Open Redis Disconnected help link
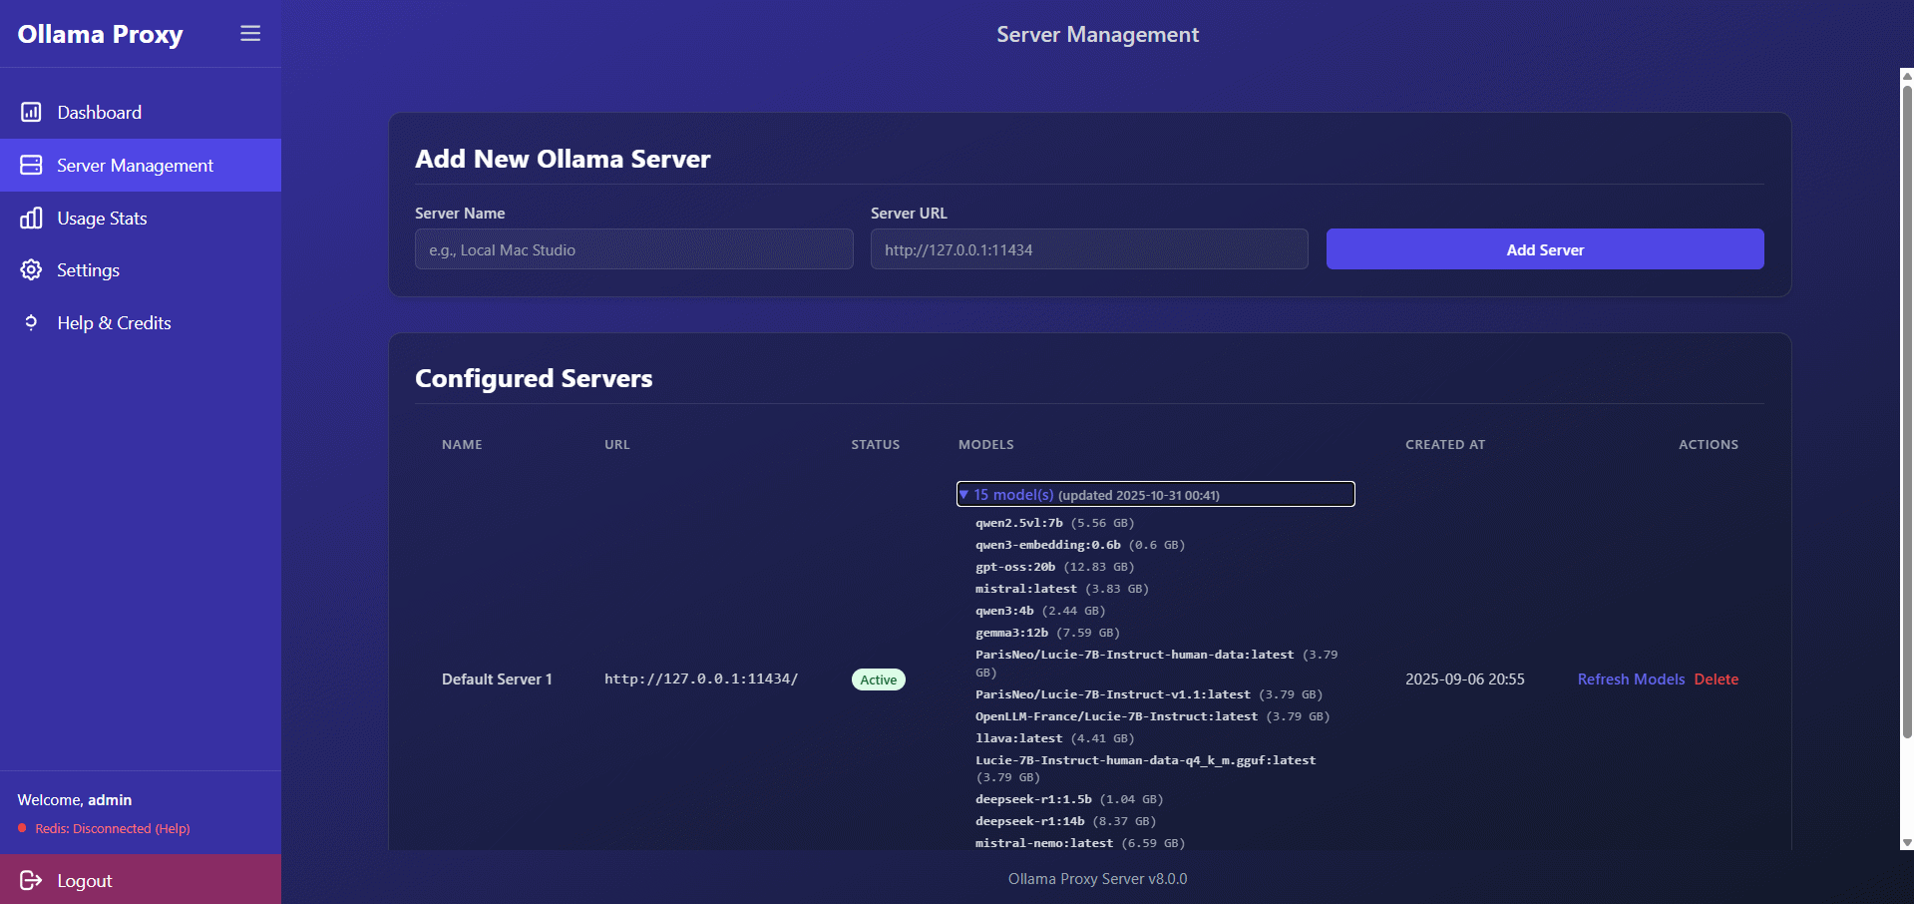The image size is (1914, 904). pyautogui.click(x=113, y=828)
